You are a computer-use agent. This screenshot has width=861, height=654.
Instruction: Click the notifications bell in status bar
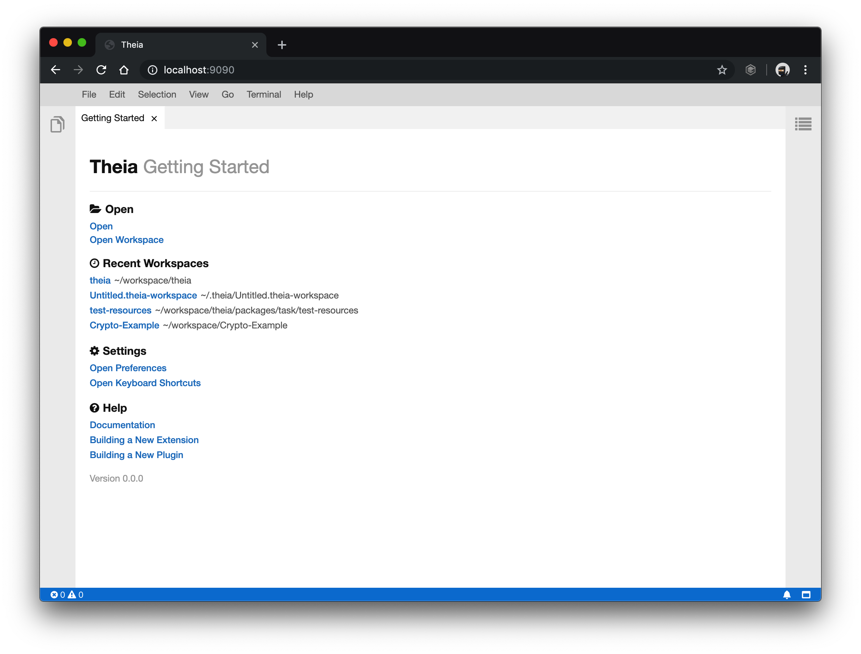click(x=787, y=595)
